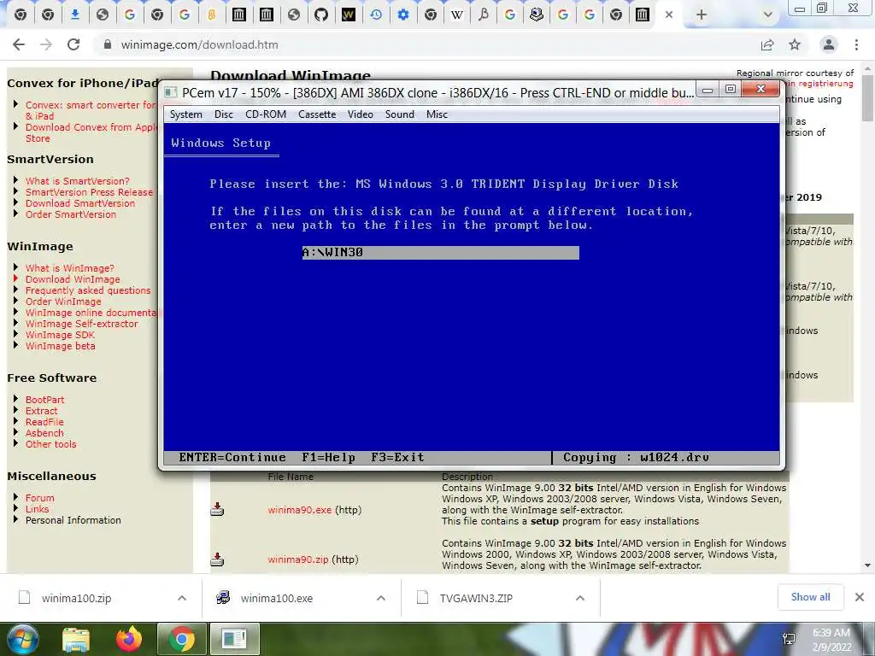Open PCem Misc menu
Screen dimensions: 875x656
pos(437,114)
